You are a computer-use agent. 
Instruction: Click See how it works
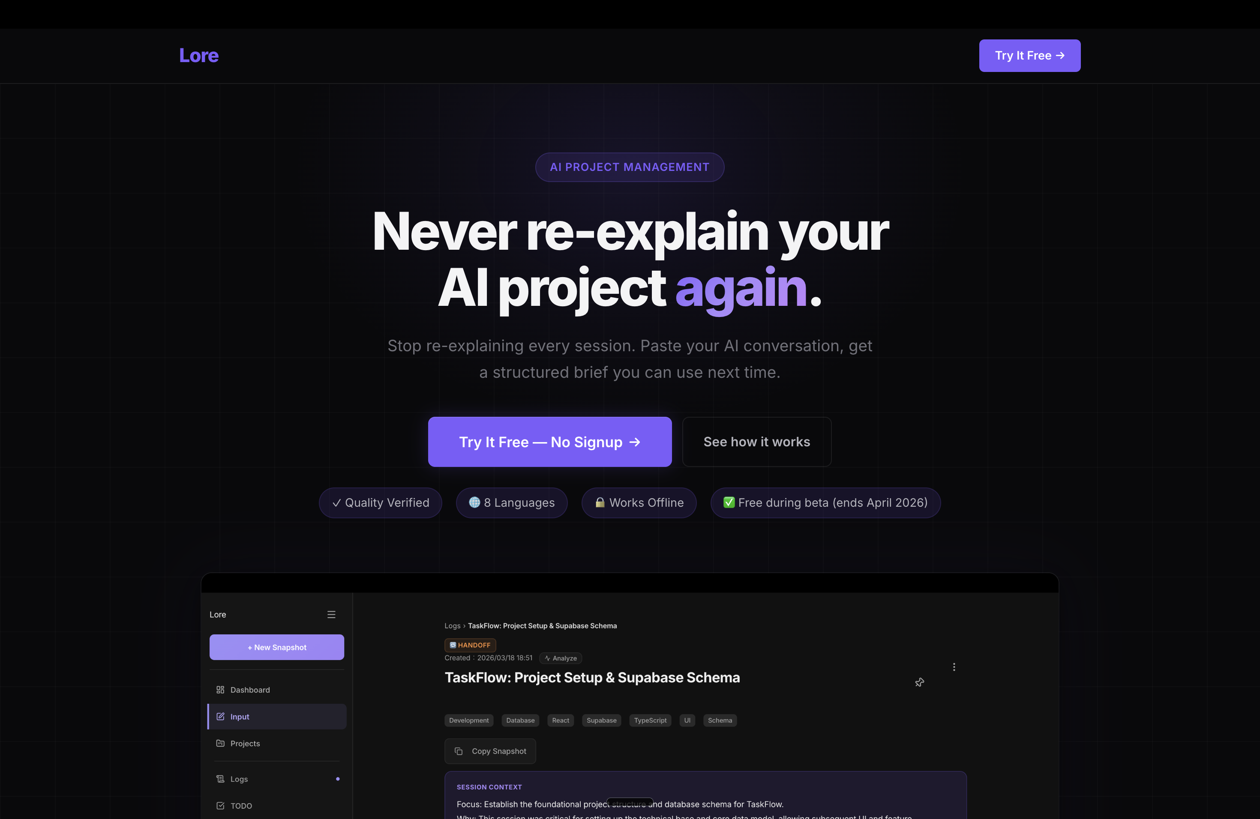tap(756, 442)
